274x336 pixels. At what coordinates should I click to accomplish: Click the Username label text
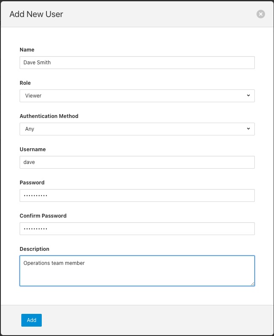point(32,149)
